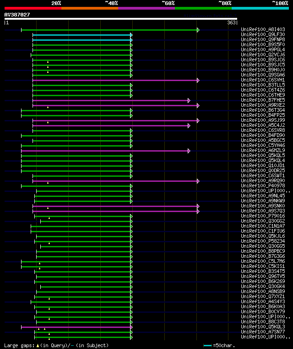Click the green ~80% identity legend bar

[x=203, y=8]
